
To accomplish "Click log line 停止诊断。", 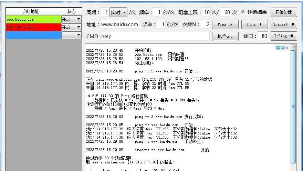I will point(145,63).
